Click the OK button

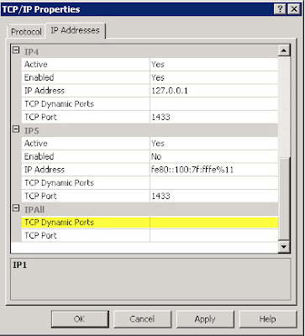pyautogui.click(x=80, y=319)
